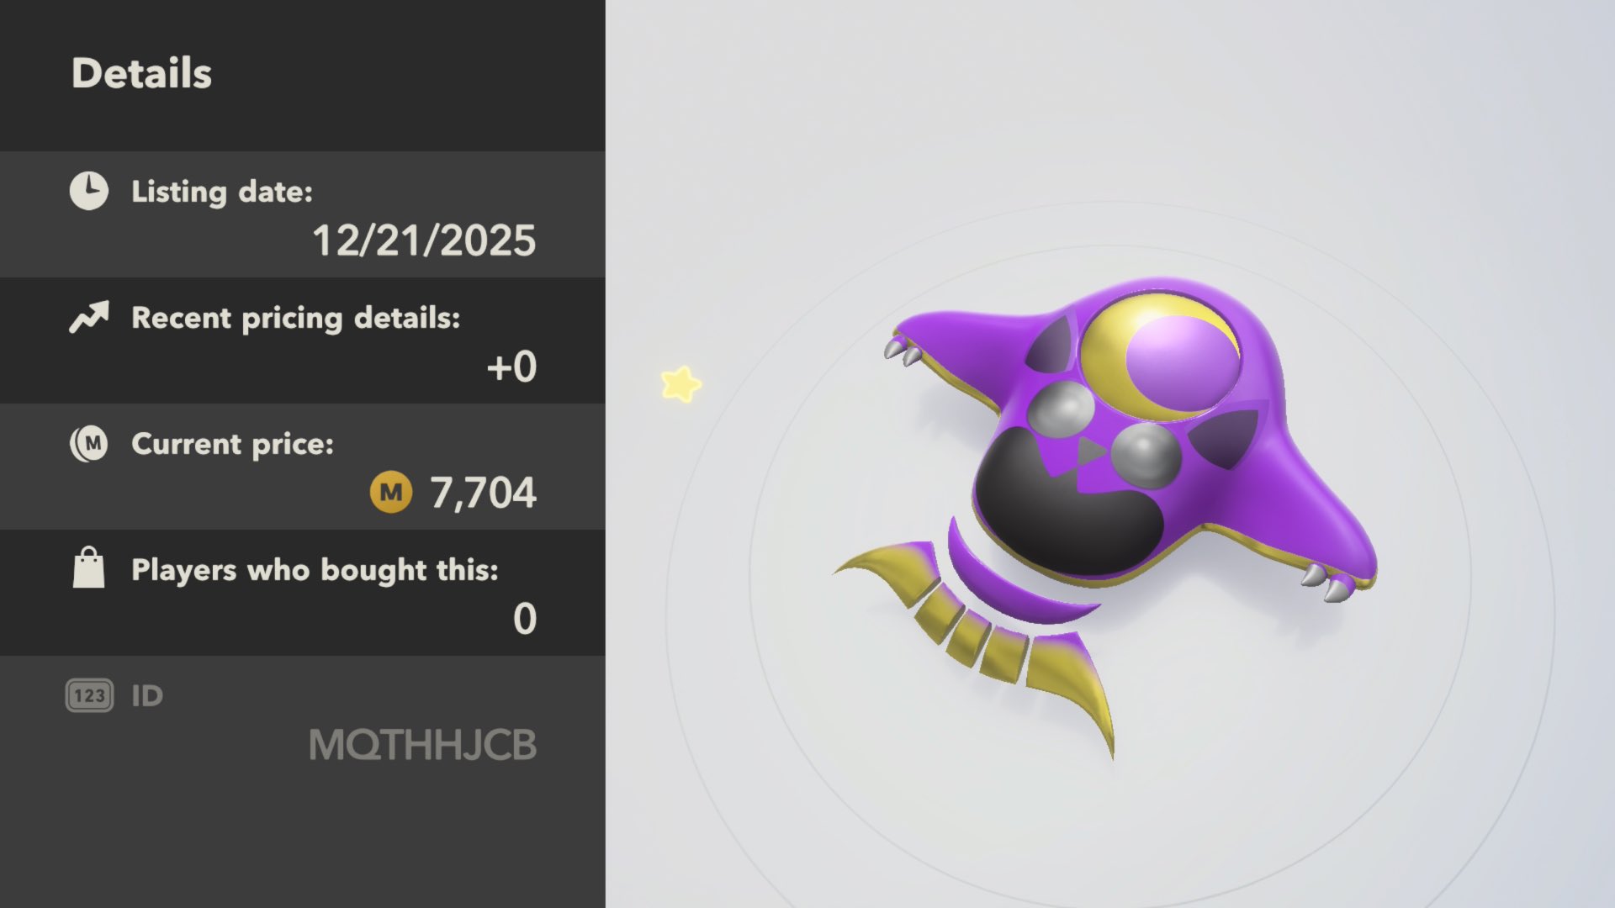This screenshot has width=1615, height=908.
Task: Select the Current price row
Action: pyautogui.click(x=303, y=467)
